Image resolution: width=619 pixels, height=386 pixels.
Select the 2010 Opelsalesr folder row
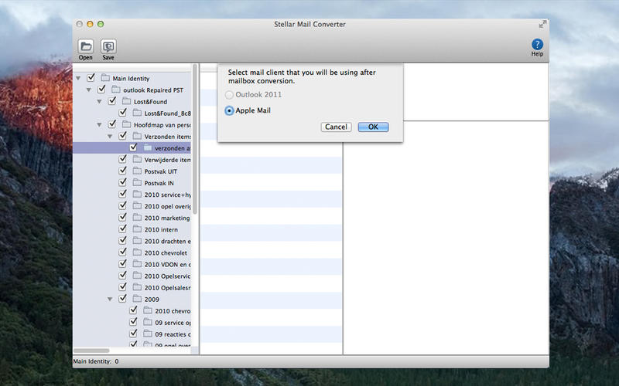click(132, 287)
